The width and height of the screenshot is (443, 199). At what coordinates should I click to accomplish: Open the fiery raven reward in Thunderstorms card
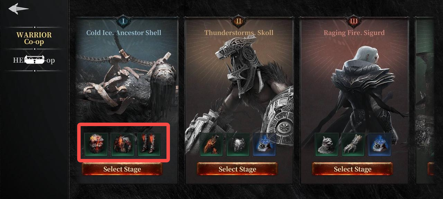pyautogui.click(x=211, y=144)
